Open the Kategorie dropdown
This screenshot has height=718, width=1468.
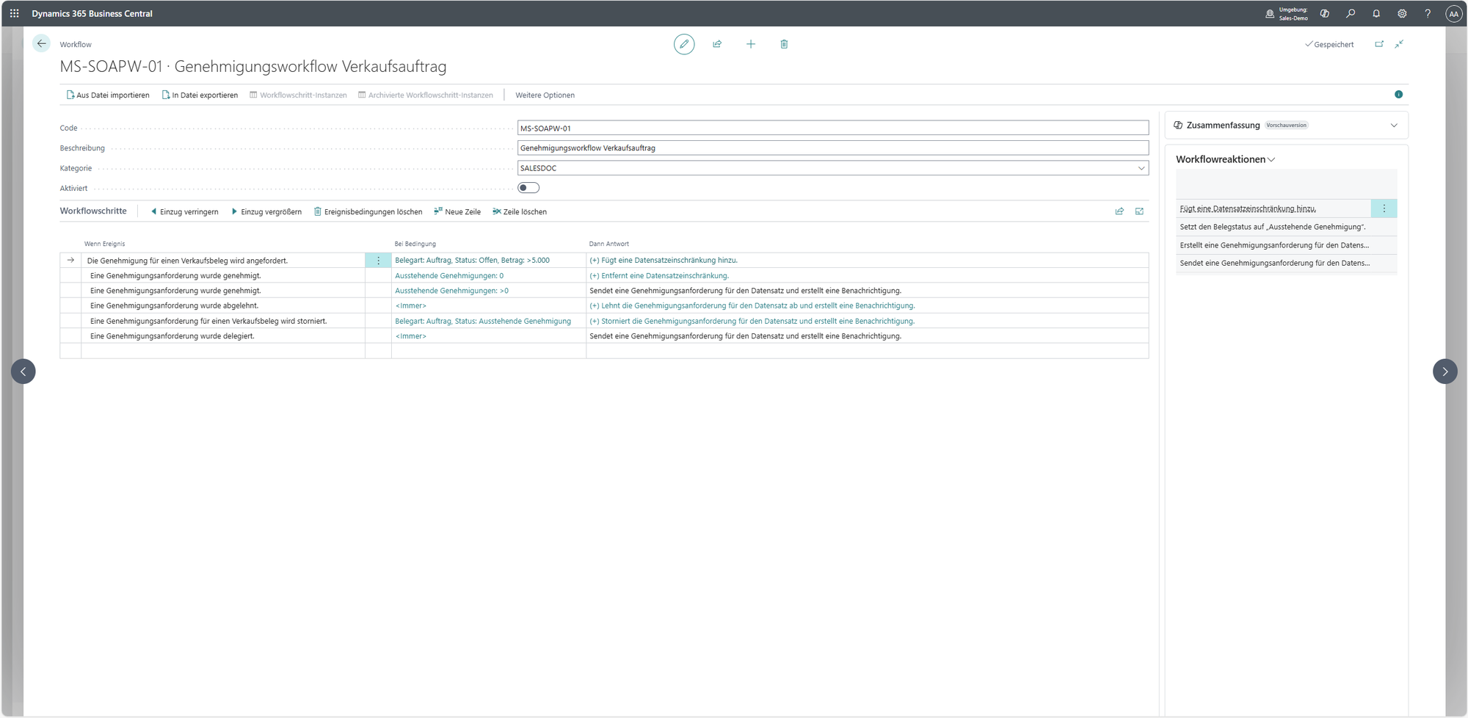click(x=1141, y=168)
